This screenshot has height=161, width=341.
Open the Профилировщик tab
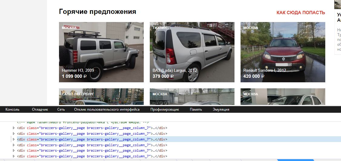click(x=165, y=109)
